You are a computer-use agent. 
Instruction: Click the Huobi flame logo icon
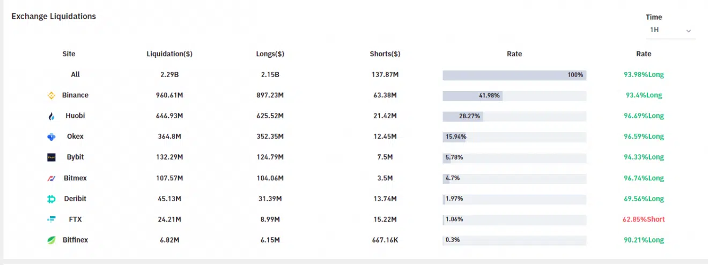click(51, 116)
